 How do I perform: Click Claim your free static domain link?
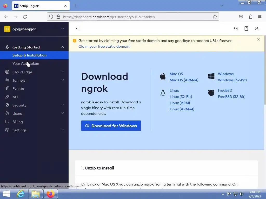[x=104, y=46]
